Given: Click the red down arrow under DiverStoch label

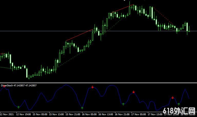Looking at the screenshot, I should click(4, 86).
